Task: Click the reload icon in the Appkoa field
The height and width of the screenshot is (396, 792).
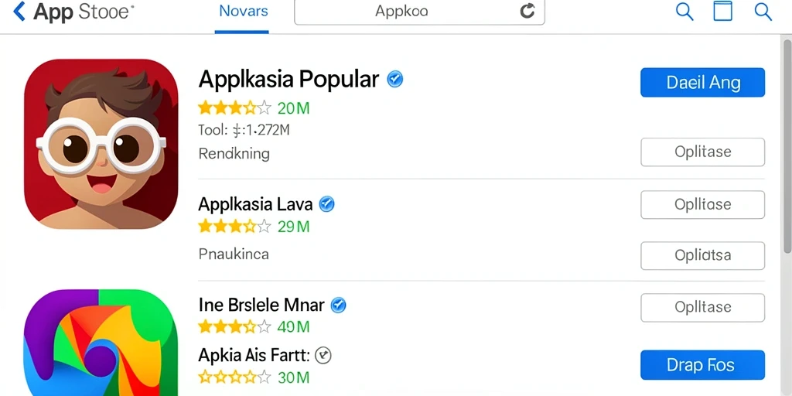Action: tap(527, 11)
